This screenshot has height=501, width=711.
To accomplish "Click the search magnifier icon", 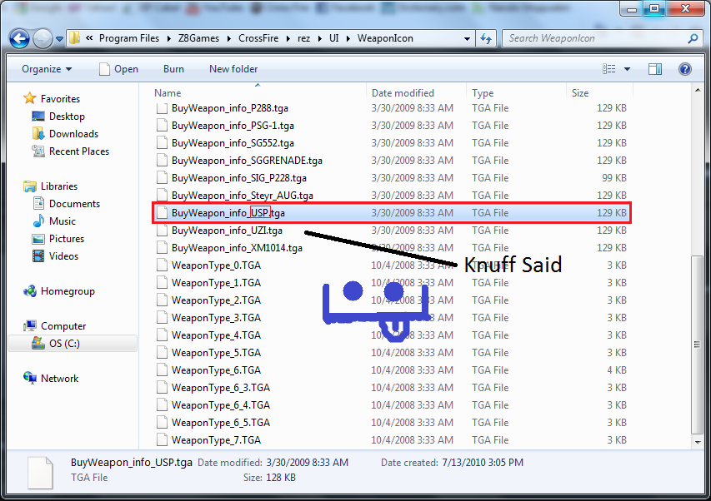I will tap(691, 38).
